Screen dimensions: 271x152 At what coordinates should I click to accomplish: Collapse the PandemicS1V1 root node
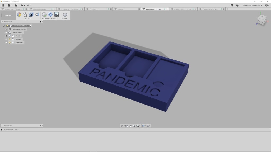coord(4,26)
